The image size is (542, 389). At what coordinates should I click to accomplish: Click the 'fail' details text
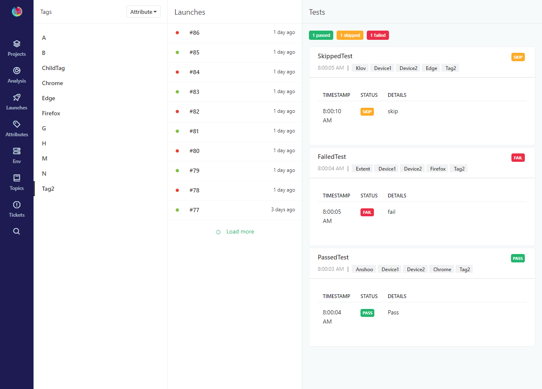392,212
